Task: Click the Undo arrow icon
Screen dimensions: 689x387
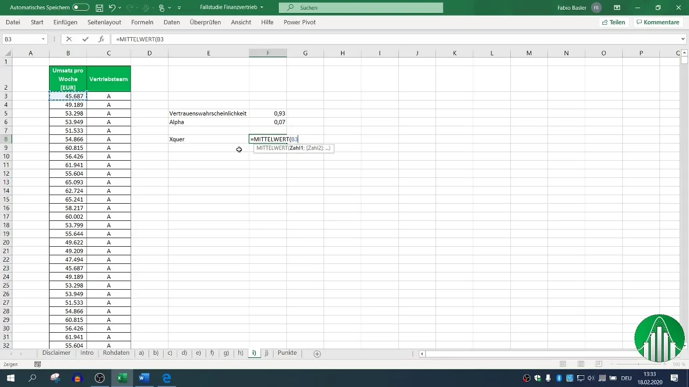Action: [x=112, y=8]
